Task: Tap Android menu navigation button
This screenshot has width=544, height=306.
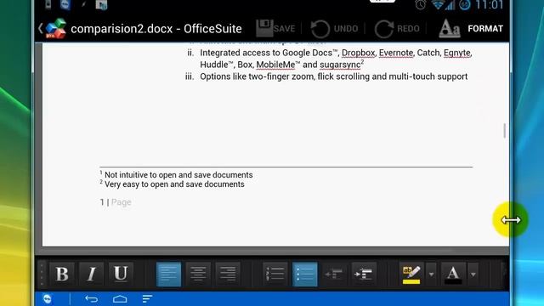Action: tap(147, 299)
